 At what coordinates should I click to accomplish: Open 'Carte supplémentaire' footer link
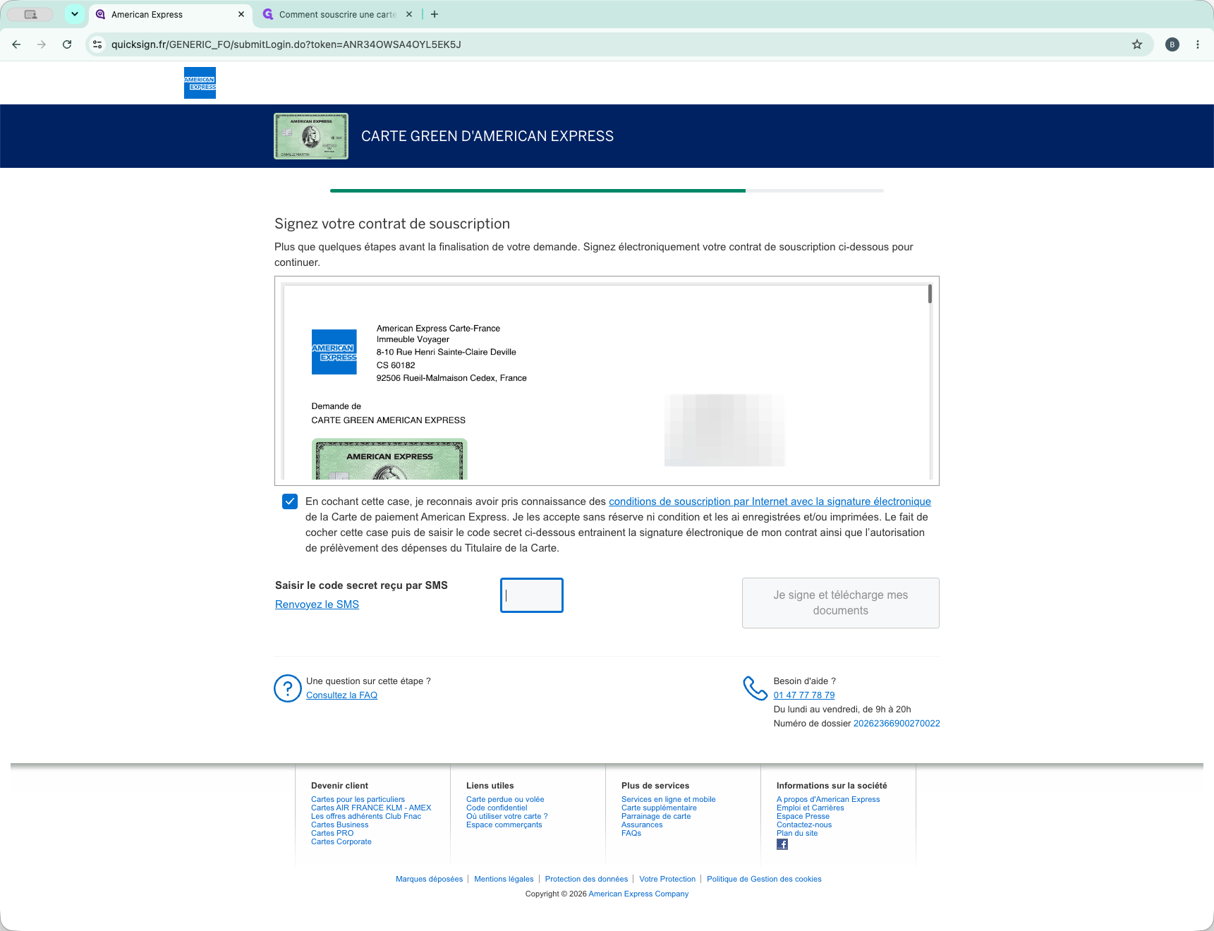659,808
